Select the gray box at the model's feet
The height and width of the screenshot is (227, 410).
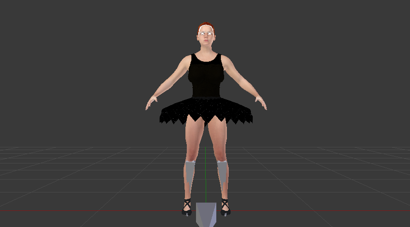206,214
